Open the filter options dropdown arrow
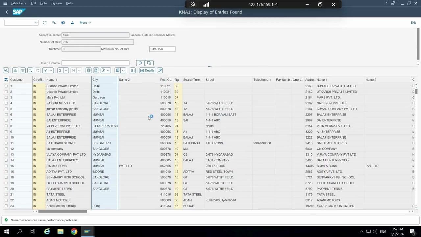421x237 pixels. coord(51,70)
